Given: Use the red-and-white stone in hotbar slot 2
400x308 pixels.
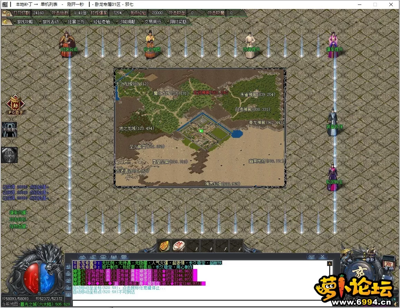Looking at the screenshot, I should click(x=178, y=246).
